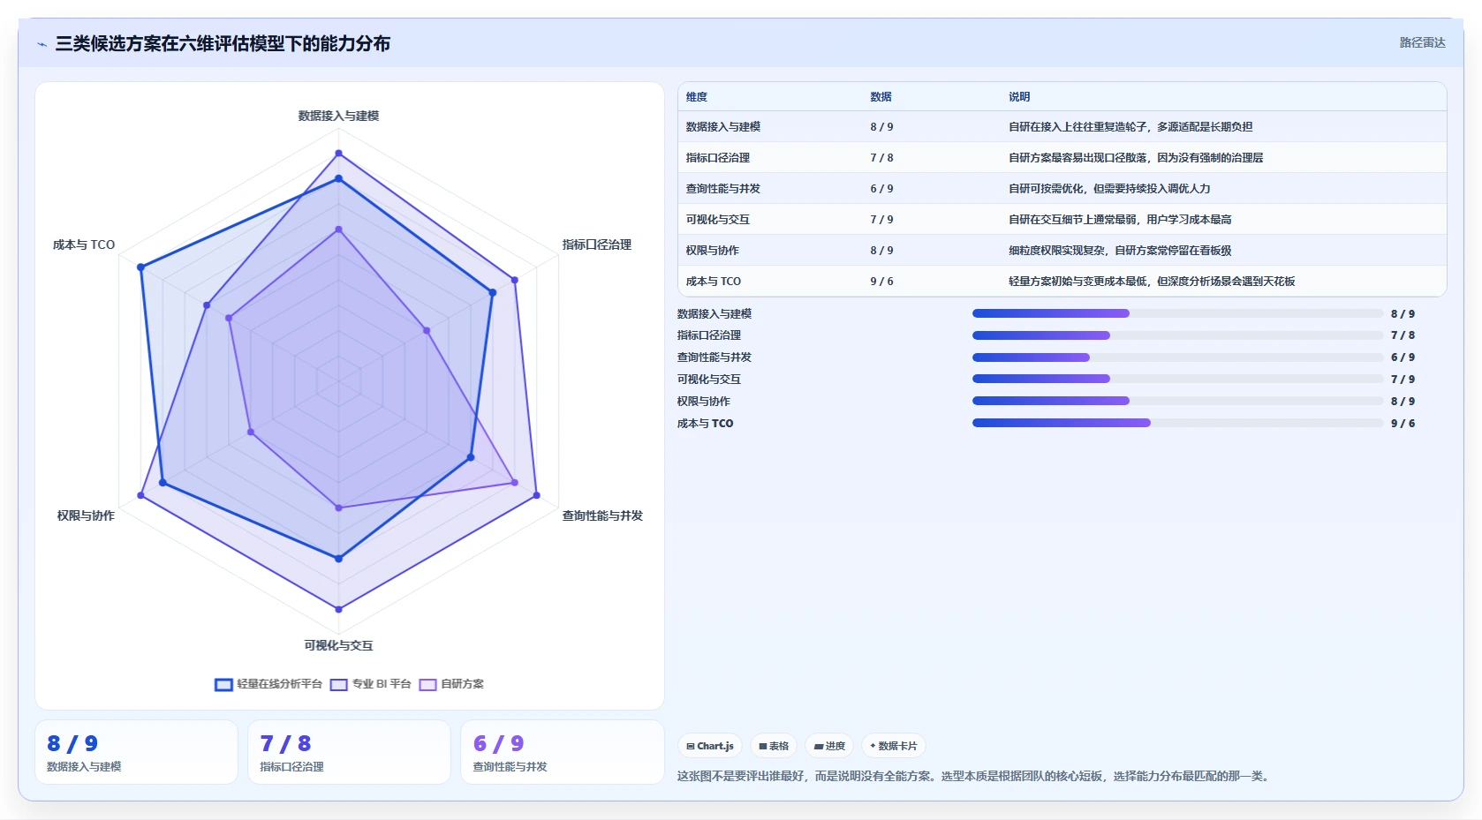Screen dimensions: 1482x820
Task: Click the 权限与协作 progress bar
Action: [1177, 401]
